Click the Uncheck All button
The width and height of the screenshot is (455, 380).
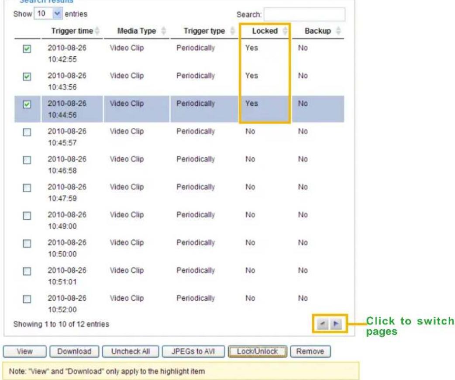click(x=131, y=351)
